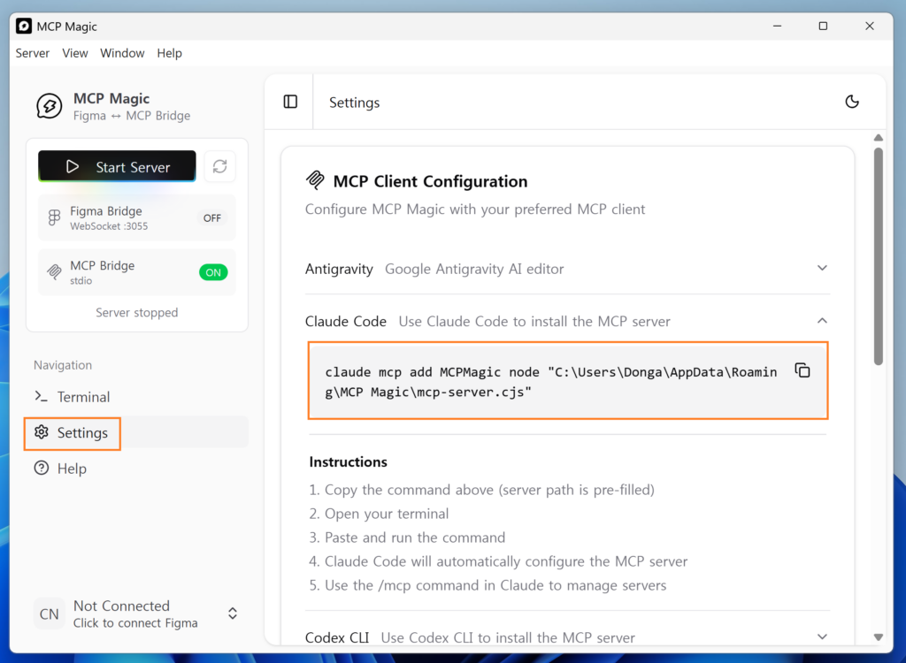Viewport: 906px width, 663px height.
Task: Click the scrollbar up arrow
Action: (879, 138)
